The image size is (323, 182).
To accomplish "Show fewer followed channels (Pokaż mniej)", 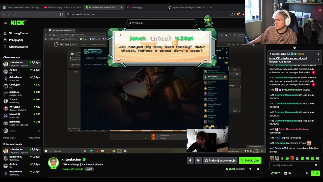I will pyautogui.click(x=34, y=138).
